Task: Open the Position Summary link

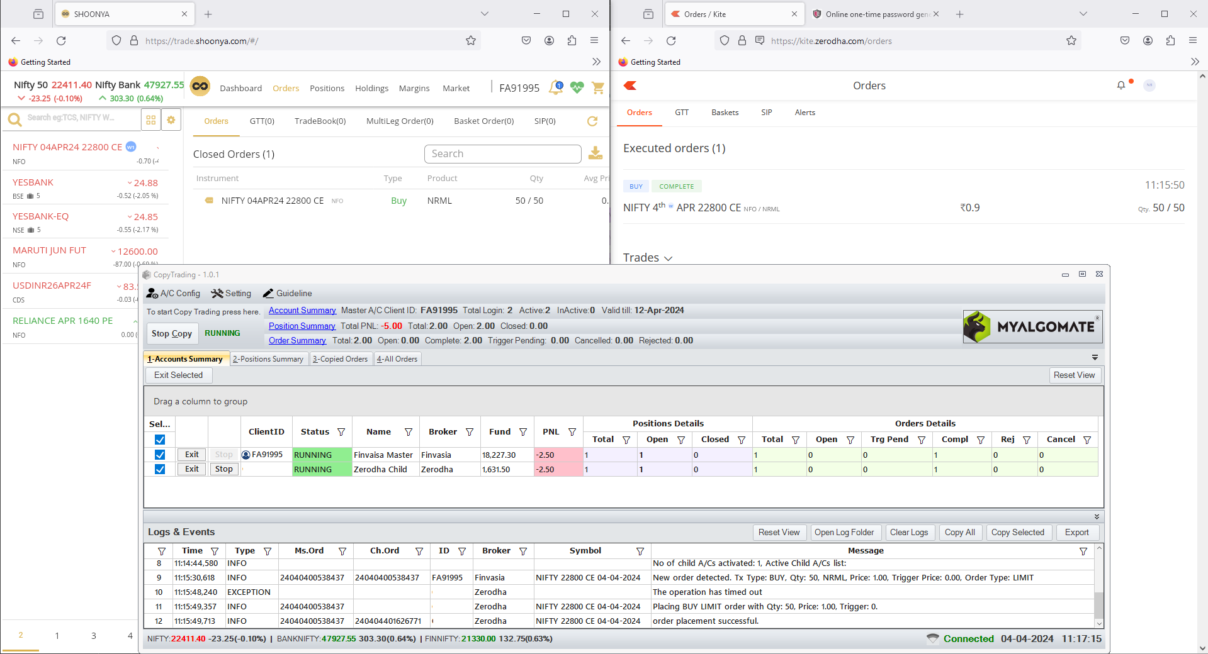Action: point(302,326)
